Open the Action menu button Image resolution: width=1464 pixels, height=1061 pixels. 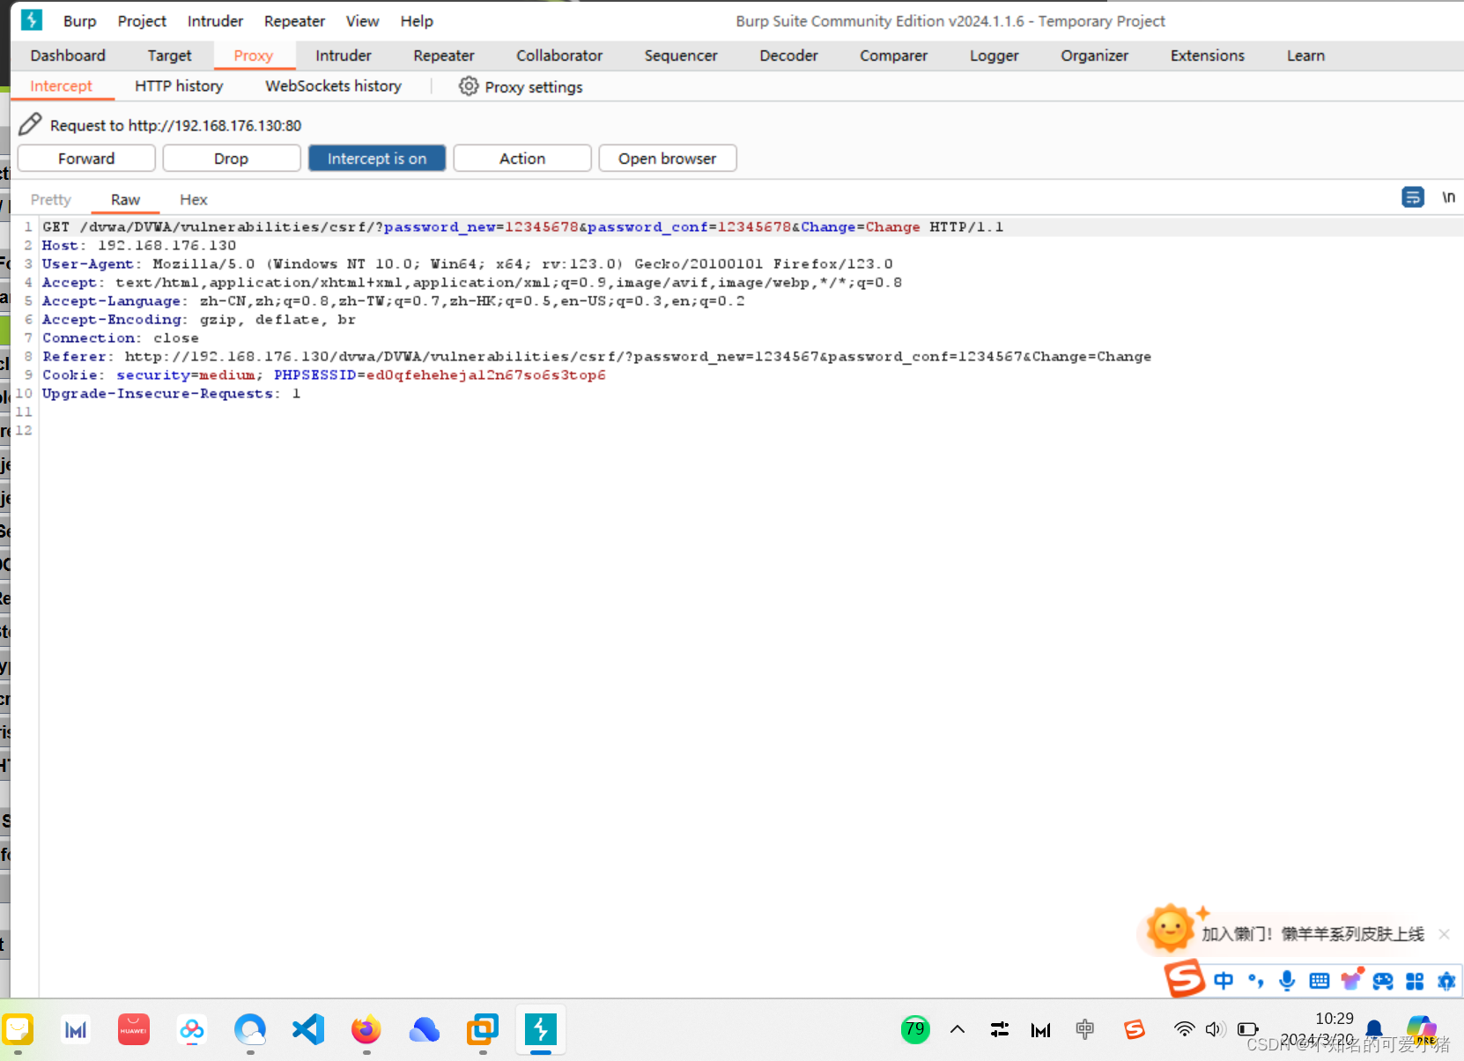click(522, 158)
